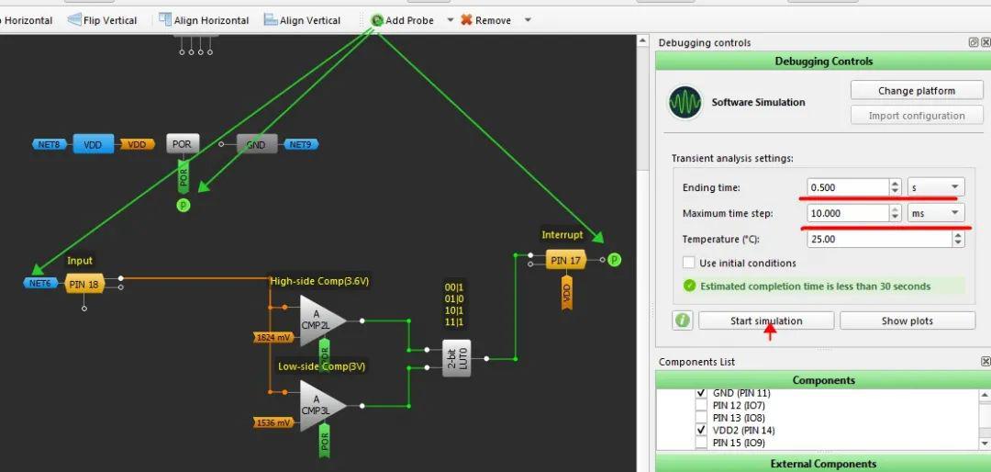Viewport: 991px width, 472px height.
Task: Open the Maximum time step unit dropdown
Action: 936,213
